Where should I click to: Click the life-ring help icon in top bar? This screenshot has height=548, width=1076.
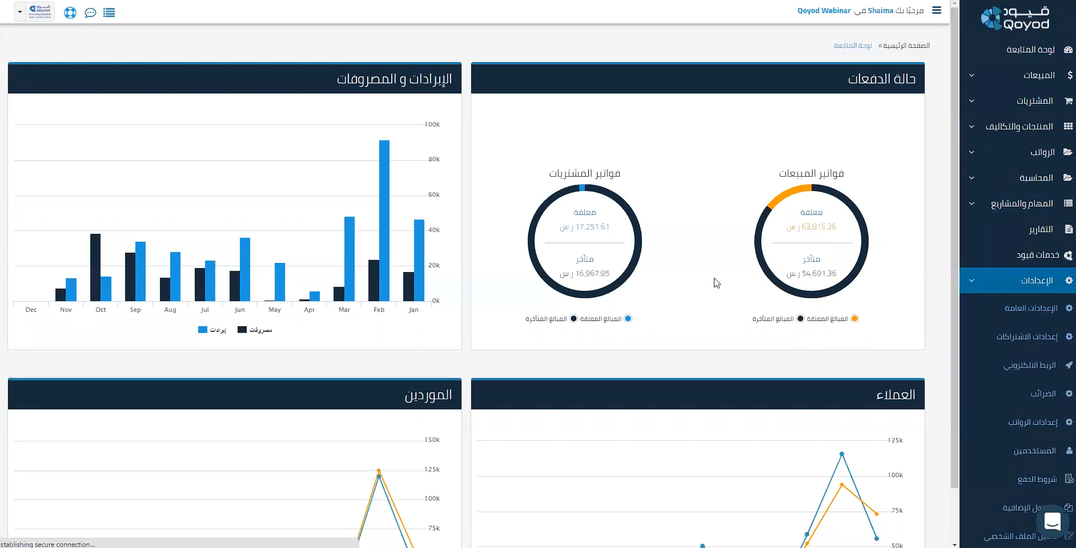[70, 13]
